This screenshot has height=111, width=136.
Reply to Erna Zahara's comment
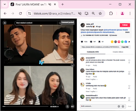[x=95, y=77]
